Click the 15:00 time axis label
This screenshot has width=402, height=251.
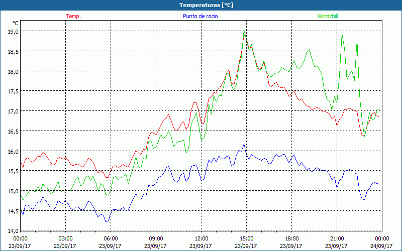246,238
